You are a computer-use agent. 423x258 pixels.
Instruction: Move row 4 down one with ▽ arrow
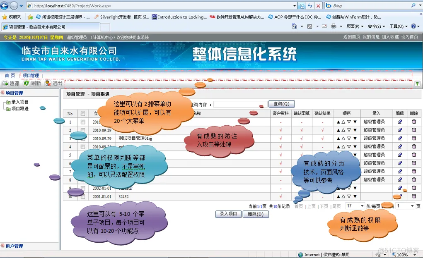tap(349, 147)
